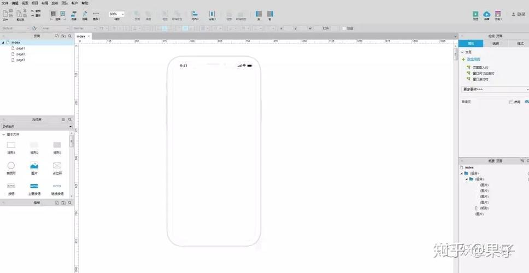The image size is (529, 273).
Task: Switch to the 样式 inspector tab
Action: tap(520, 44)
